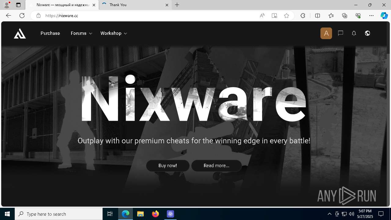391x220 pixels.
Task: View site information lock icon
Action: point(38,16)
